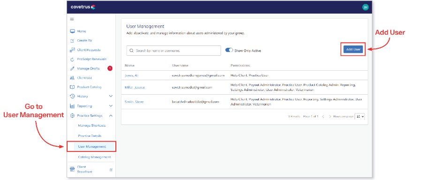Open the rows per page dropdown
This screenshot has height=180, width=439.
360,116
